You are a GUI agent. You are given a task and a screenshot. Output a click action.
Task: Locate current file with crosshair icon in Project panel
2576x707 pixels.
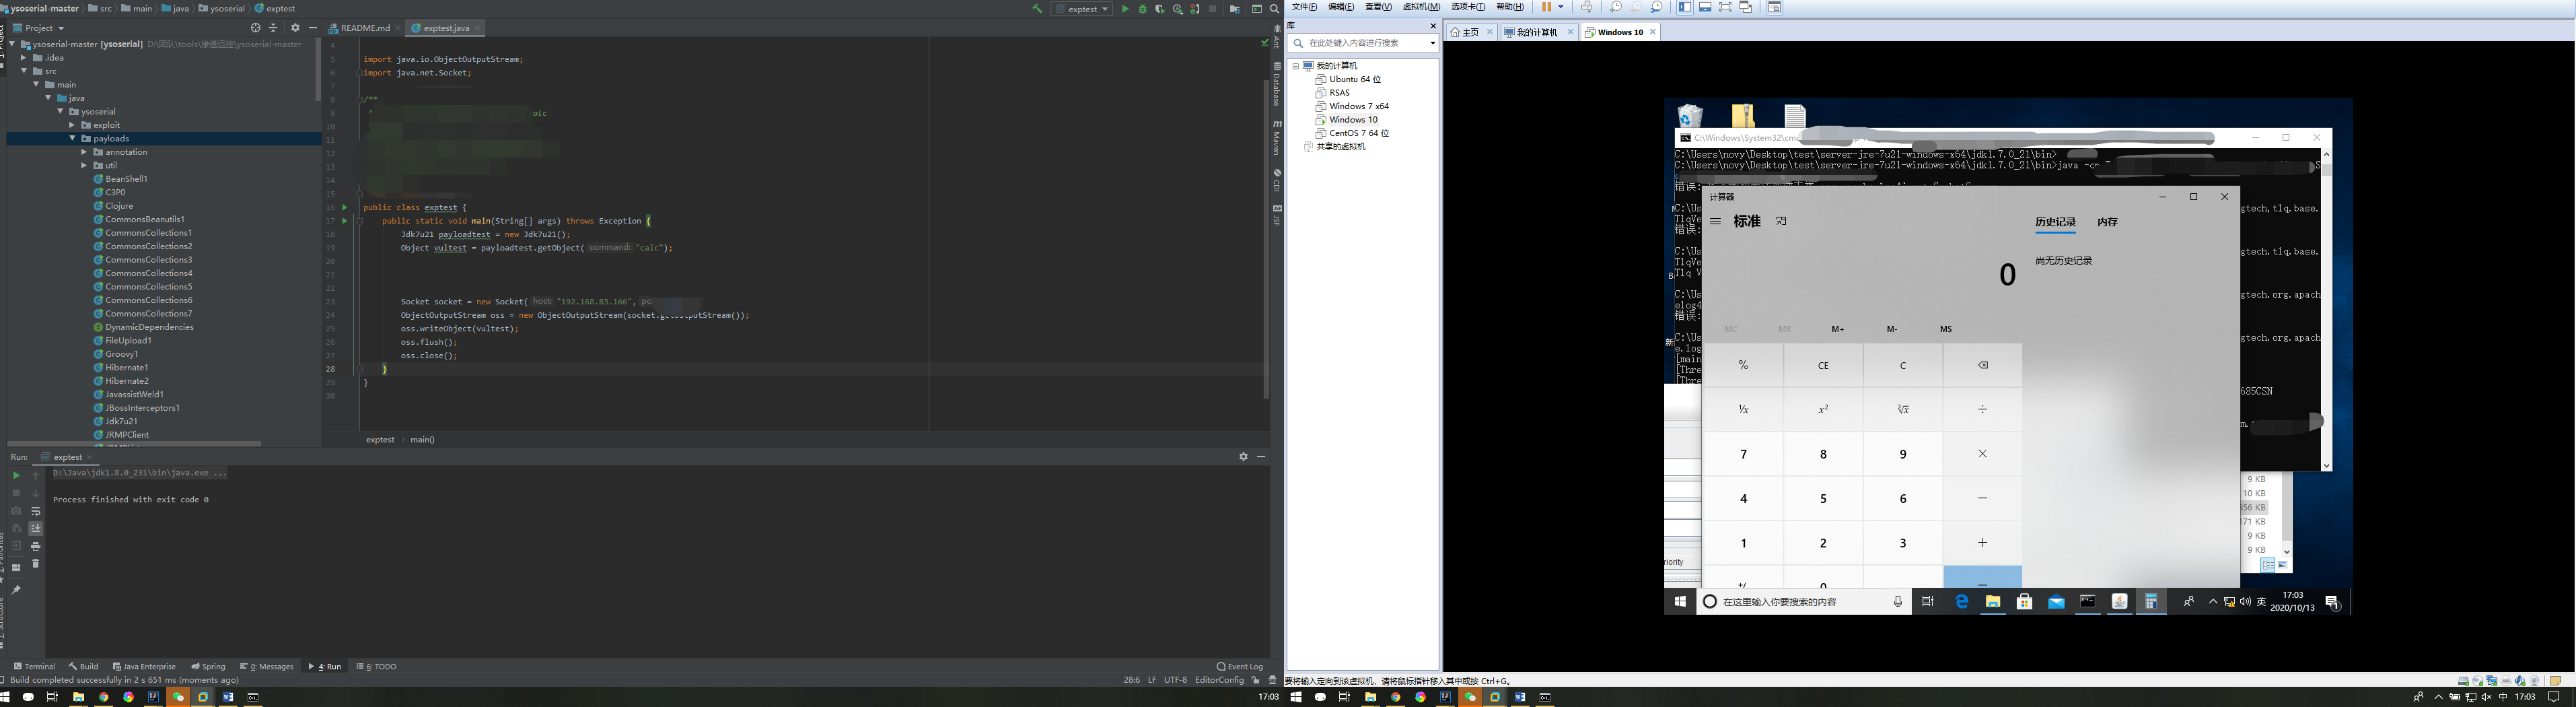[255, 28]
